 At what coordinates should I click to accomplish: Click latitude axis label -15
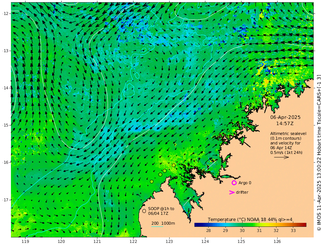5,125
